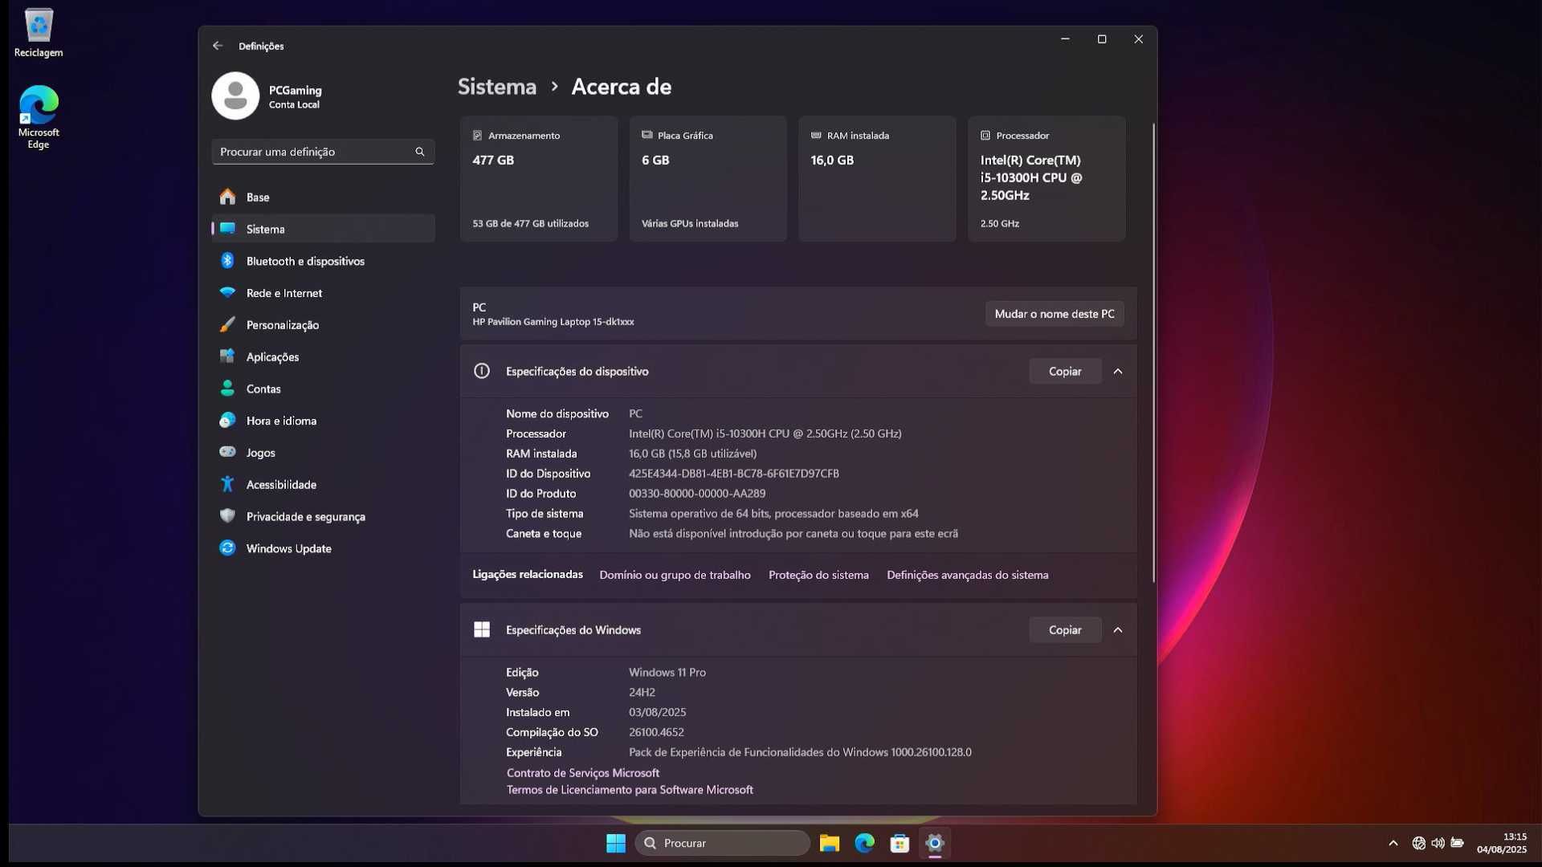Open Microsoft Store from the taskbar
Image resolution: width=1542 pixels, height=867 pixels.
coord(899,843)
